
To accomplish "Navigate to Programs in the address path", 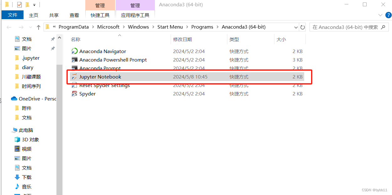I will point(202,27).
